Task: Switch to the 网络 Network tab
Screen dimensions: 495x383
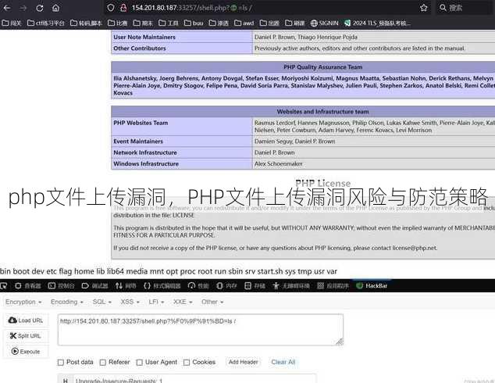Action: 126,286
